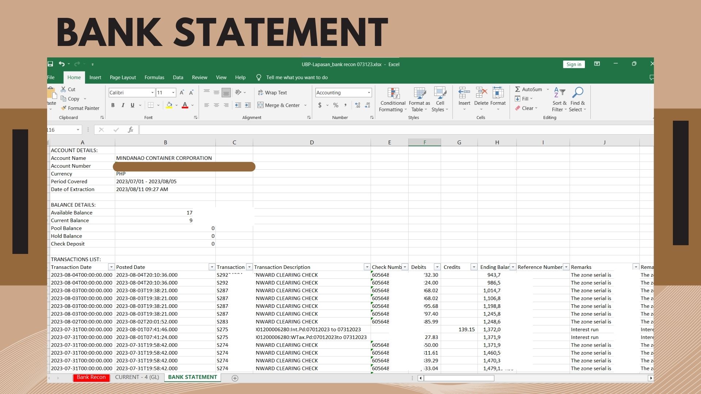Click the Cut button
This screenshot has width=701, height=394.
tap(68, 89)
